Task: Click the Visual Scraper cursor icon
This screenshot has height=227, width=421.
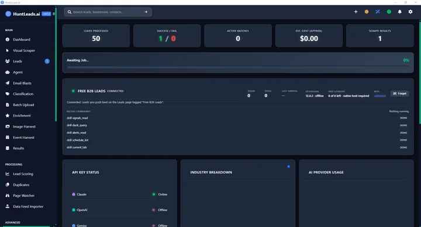Action: coord(7,50)
